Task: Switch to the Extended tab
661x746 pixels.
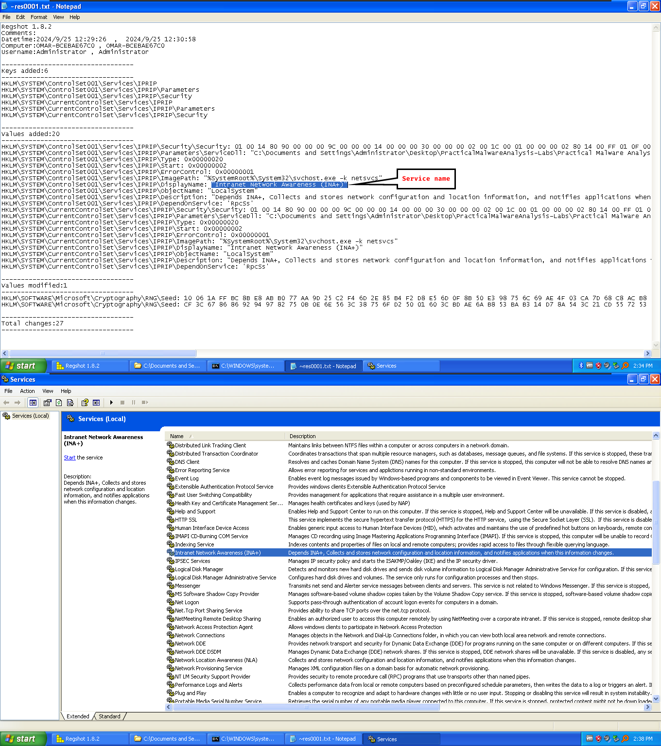Action: pos(78,716)
